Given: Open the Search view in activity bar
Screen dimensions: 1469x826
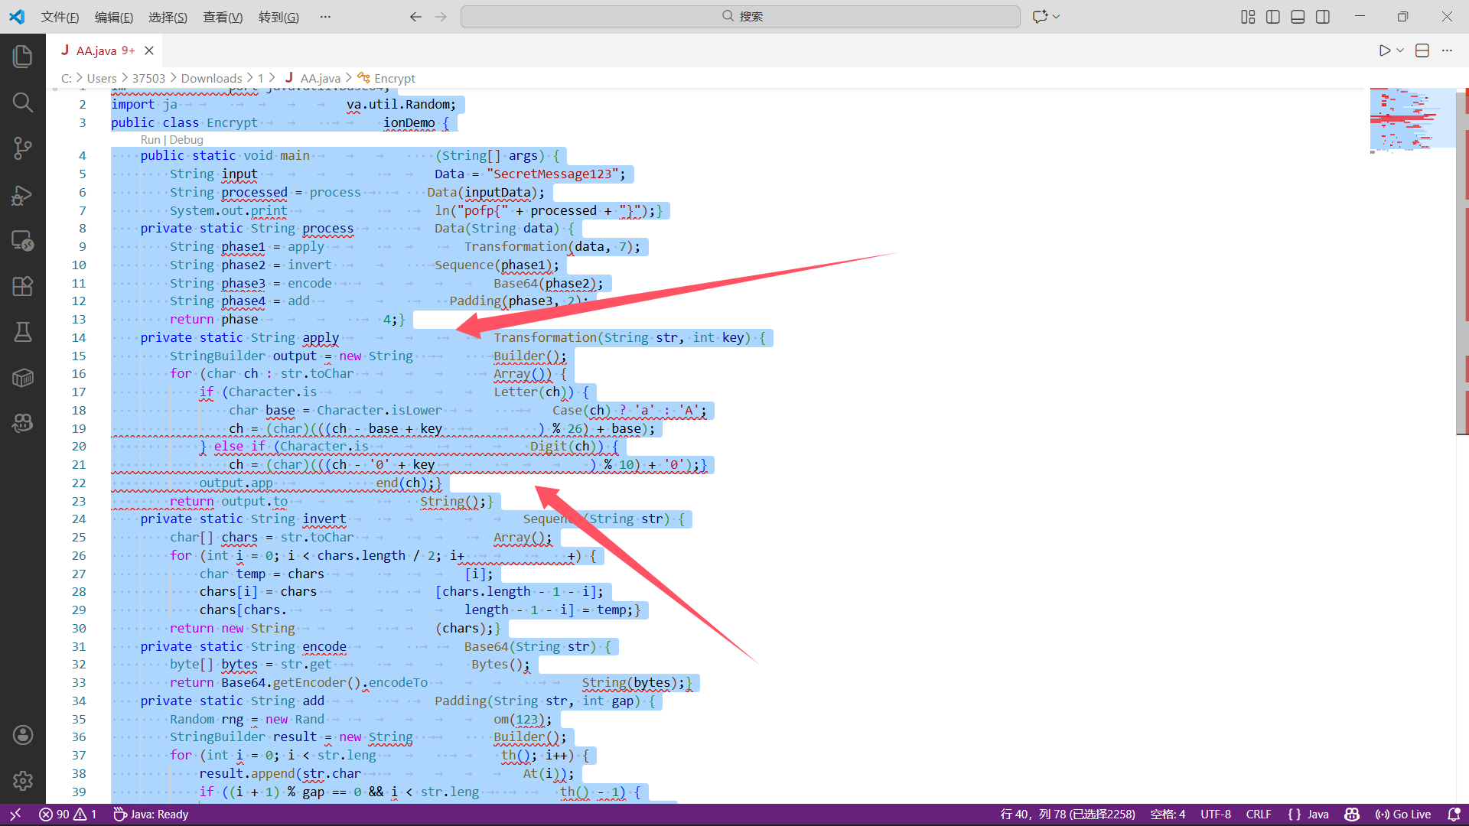Looking at the screenshot, I should pyautogui.click(x=22, y=102).
